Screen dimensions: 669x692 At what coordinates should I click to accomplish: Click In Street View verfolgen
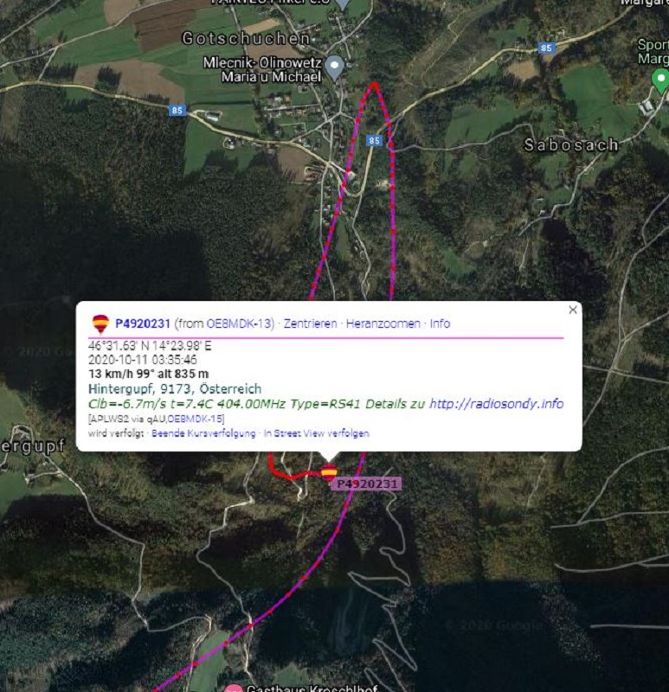pyautogui.click(x=316, y=433)
